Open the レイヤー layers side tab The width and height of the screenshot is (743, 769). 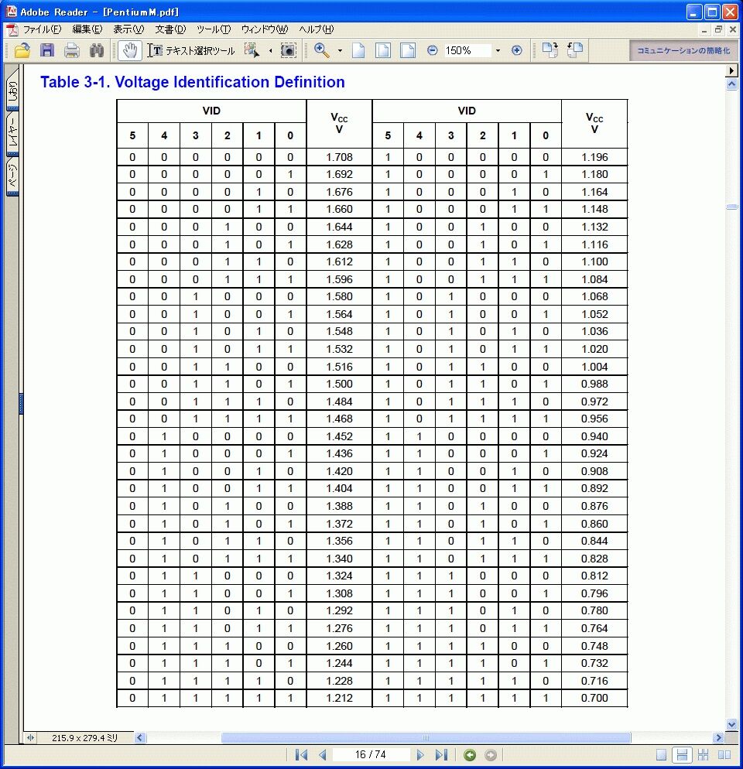[12, 133]
